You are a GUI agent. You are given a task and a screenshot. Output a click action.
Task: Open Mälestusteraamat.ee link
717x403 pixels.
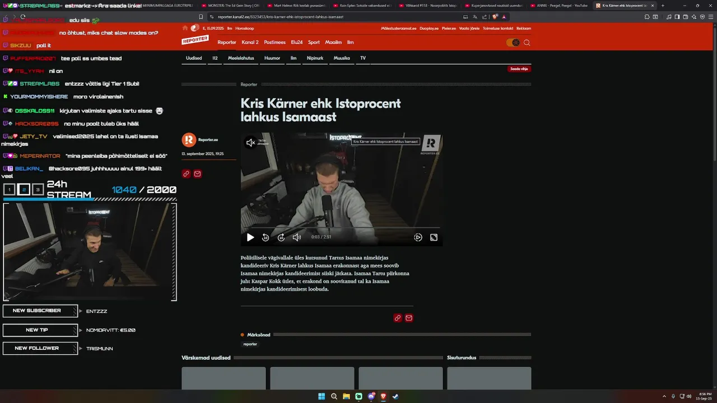(399, 28)
